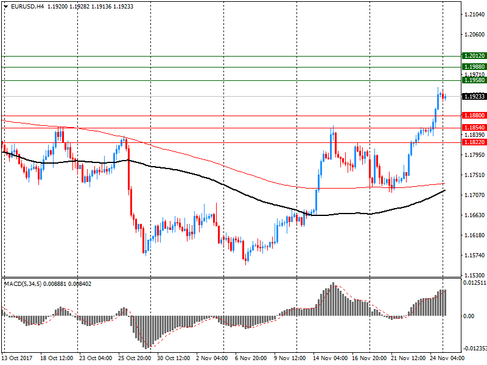Click the 1.21040 price scale value

[x=475, y=14]
